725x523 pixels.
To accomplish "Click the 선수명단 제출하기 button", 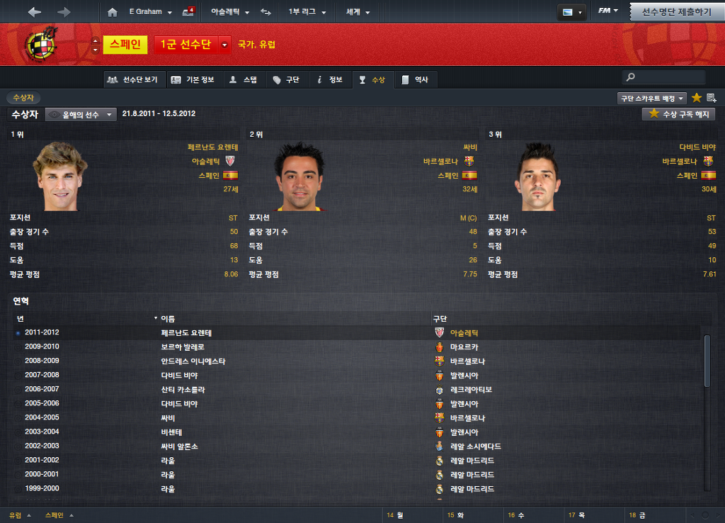I will tap(676, 12).
